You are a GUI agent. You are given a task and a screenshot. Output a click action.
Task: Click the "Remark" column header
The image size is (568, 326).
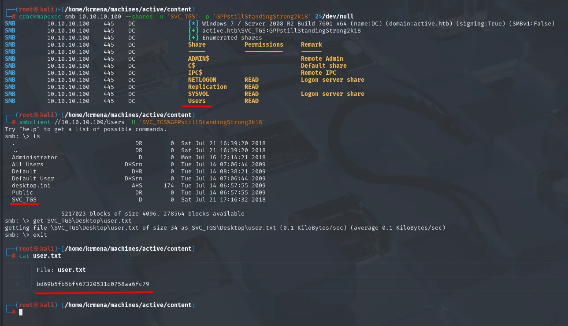(312, 44)
